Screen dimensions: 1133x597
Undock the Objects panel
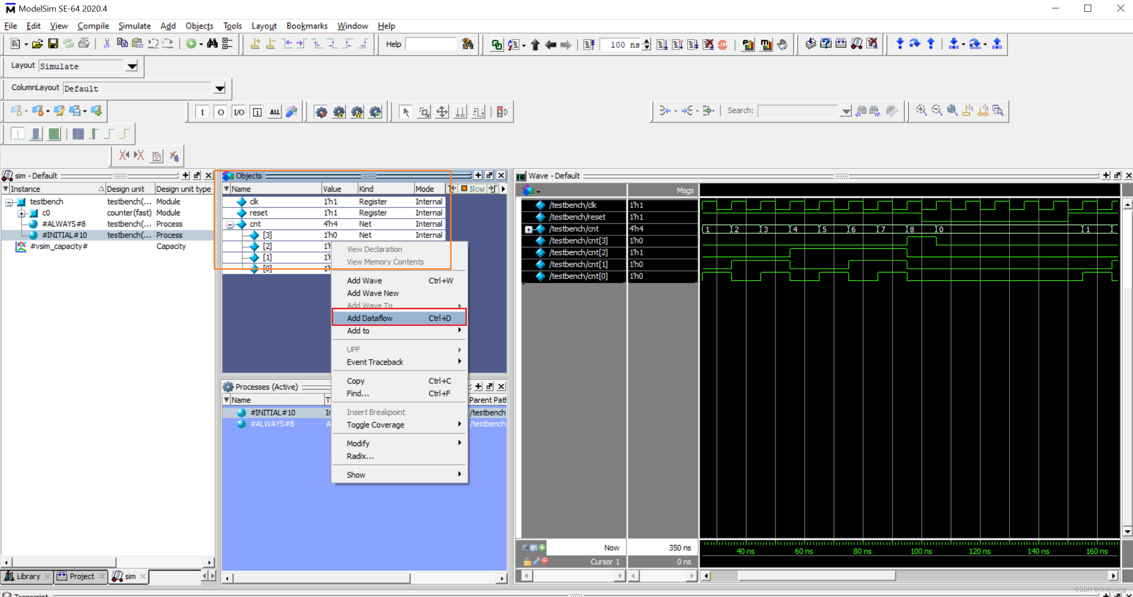(x=489, y=175)
